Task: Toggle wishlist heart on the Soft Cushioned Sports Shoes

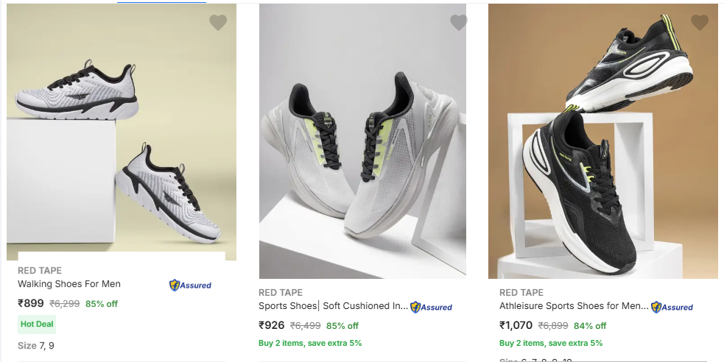Action: (x=459, y=23)
